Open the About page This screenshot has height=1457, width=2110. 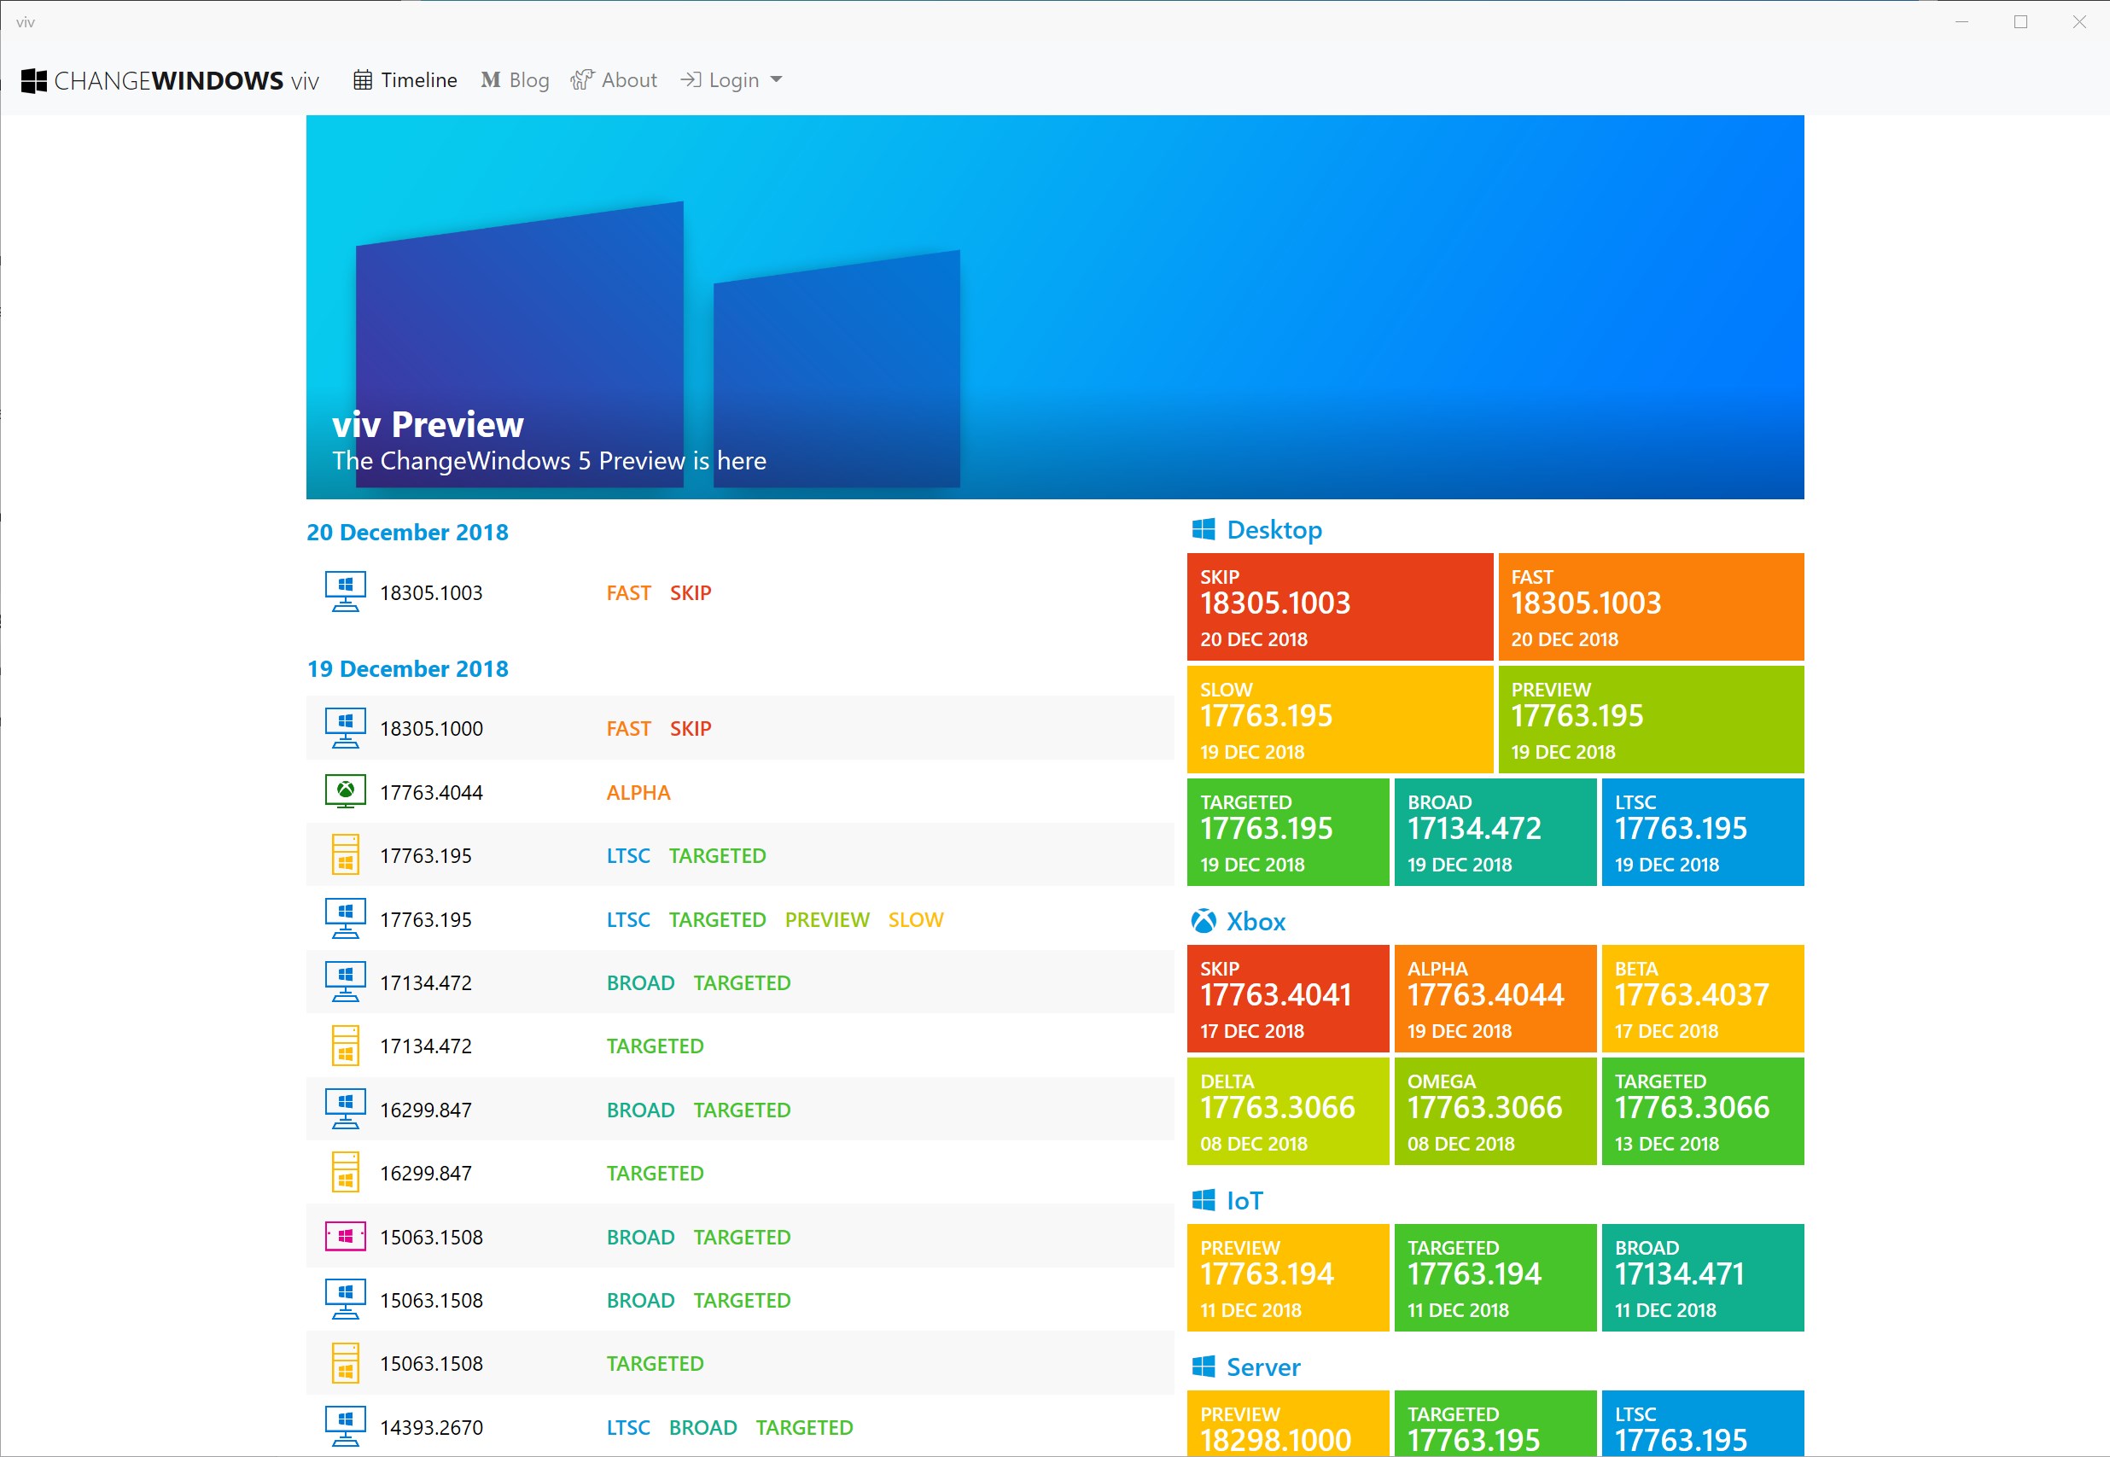point(614,80)
